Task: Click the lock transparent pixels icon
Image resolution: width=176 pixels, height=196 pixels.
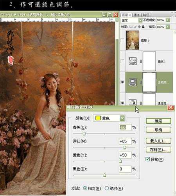Action: [131, 27]
